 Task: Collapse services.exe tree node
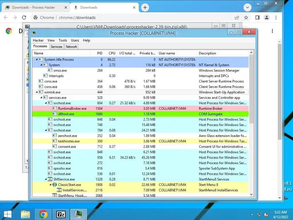41,97
